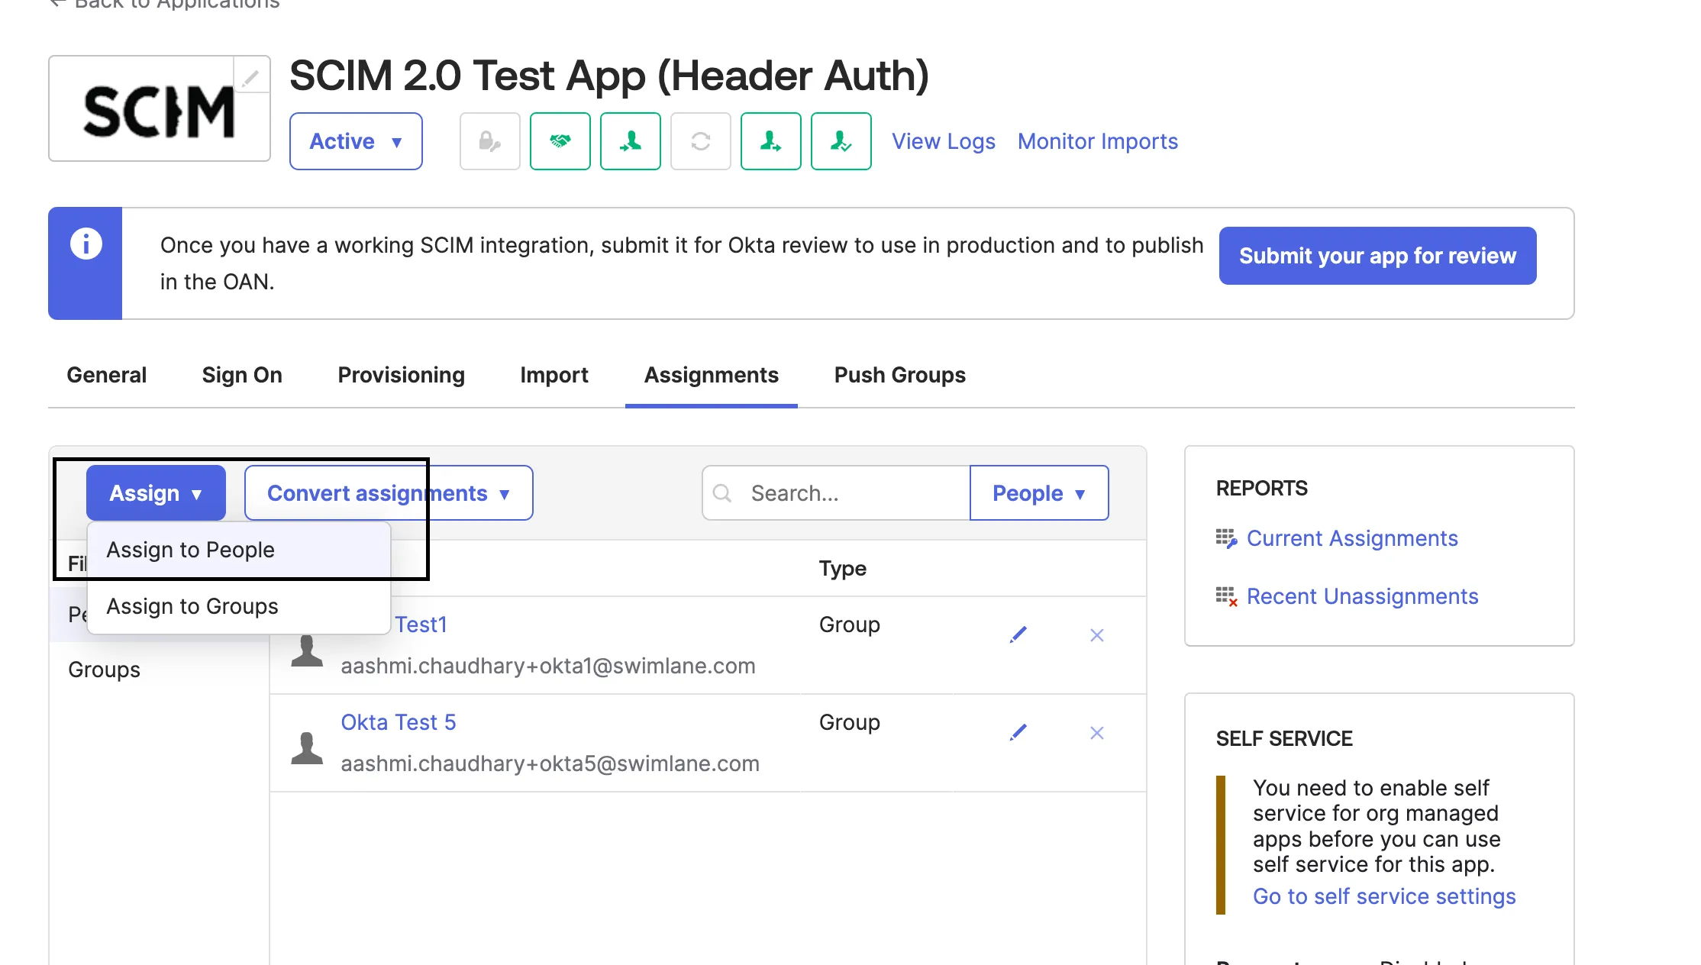The width and height of the screenshot is (1701, 965).
Task: Click the SCIM integration review banner message
Action: pyautogui.click(x=682, y=263)
